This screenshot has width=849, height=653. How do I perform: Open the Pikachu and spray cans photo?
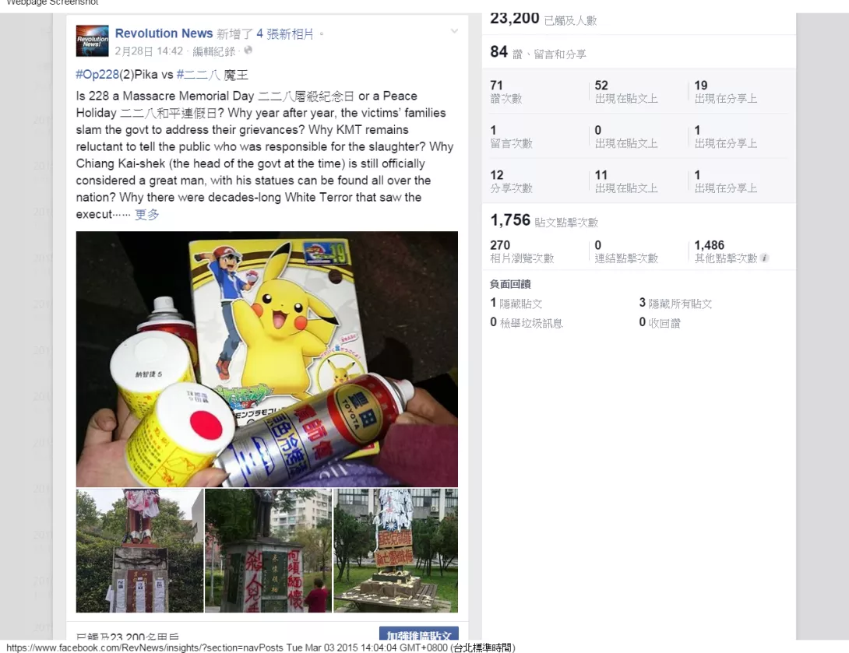point(267,360)
